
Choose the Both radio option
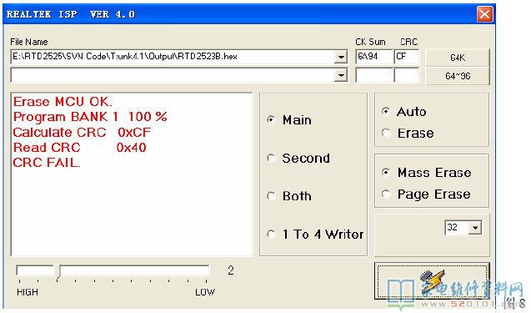click(290, 196)
